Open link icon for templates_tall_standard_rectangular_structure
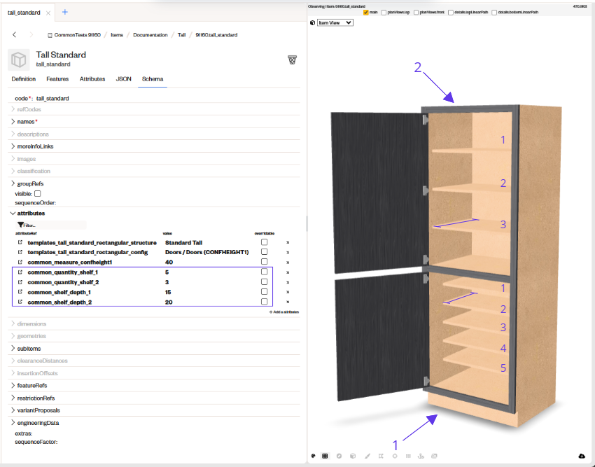This screenshot has width=595, height=467. pyautogui.click(x=20, y=242)
